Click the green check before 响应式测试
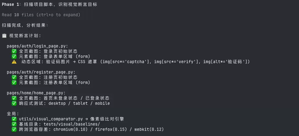The height and width of the screenshot is (136, 299). click(14, 104)
